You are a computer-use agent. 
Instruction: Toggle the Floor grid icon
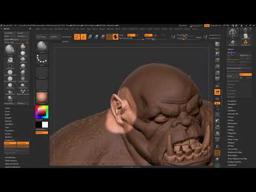point(217,85)
